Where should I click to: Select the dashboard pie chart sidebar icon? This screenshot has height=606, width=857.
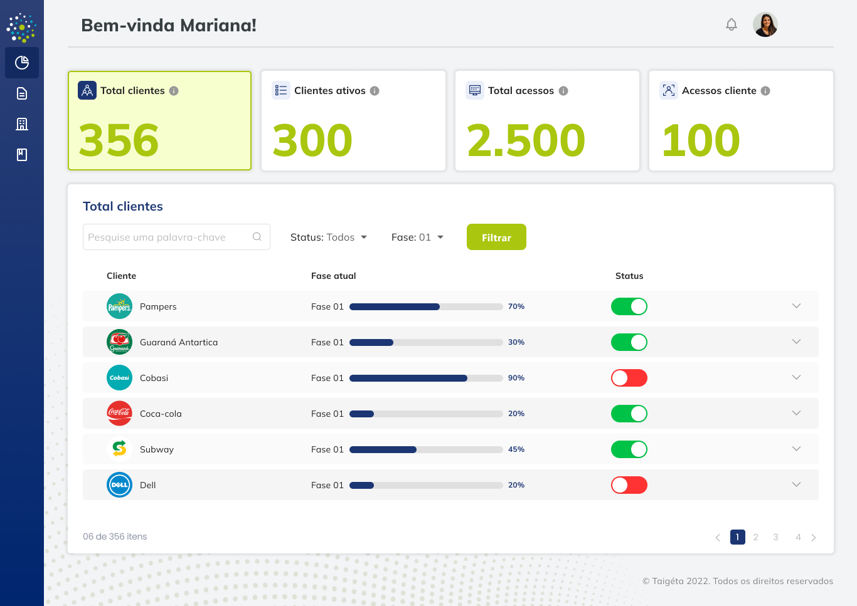coord(22,63)
